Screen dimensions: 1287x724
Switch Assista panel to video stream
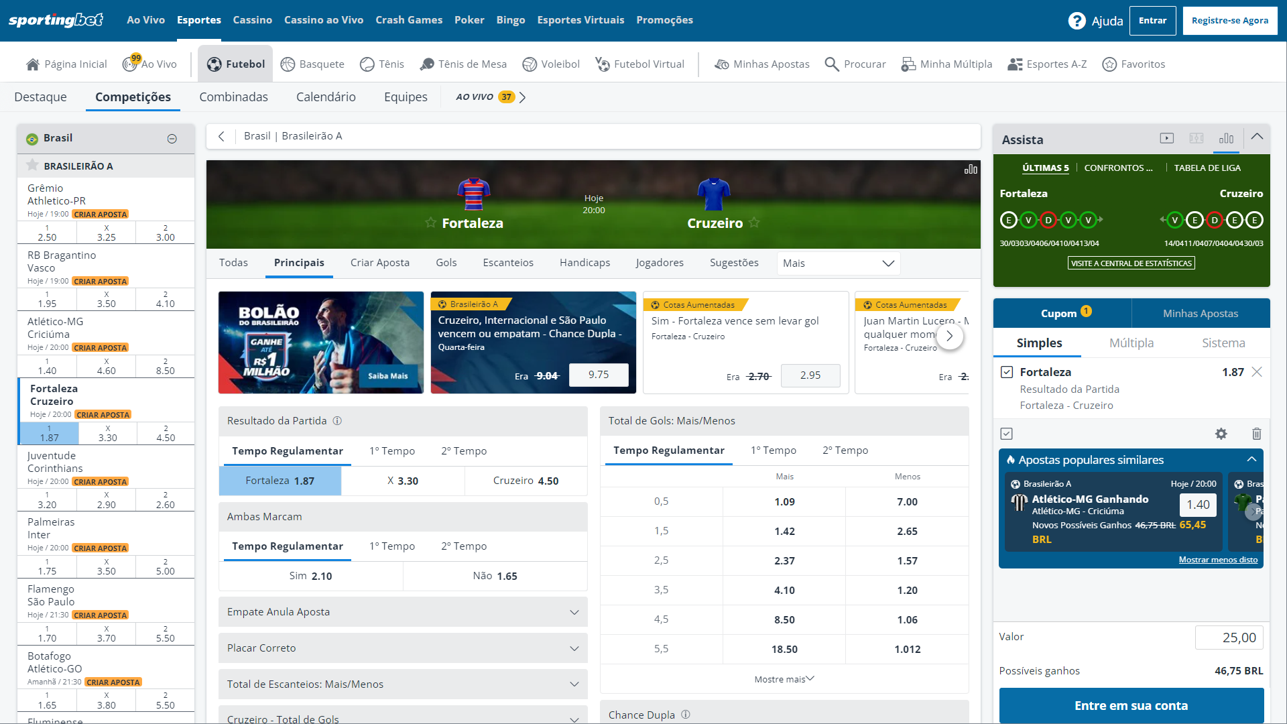point(1167,138)
